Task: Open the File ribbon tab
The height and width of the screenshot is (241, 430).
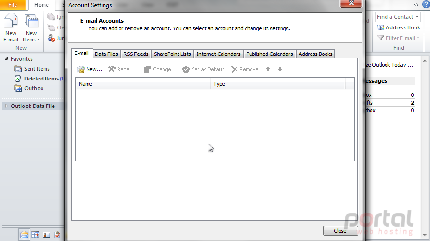Action: pos(13,5)
